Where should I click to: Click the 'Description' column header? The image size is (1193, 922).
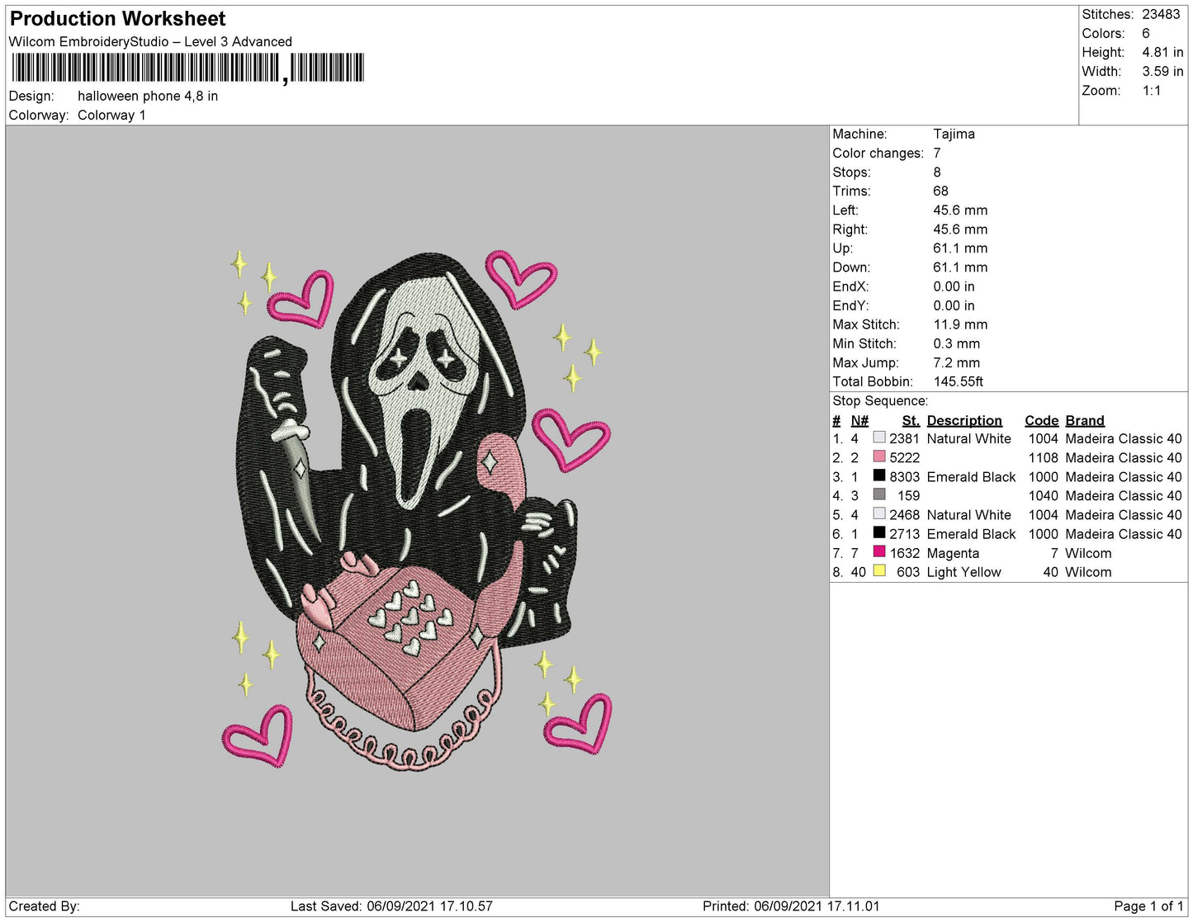[964, 420]
